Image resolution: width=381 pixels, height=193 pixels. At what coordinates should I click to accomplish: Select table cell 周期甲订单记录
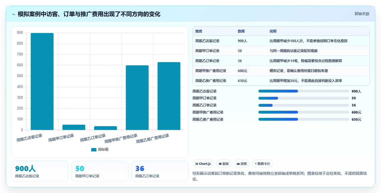207,51
